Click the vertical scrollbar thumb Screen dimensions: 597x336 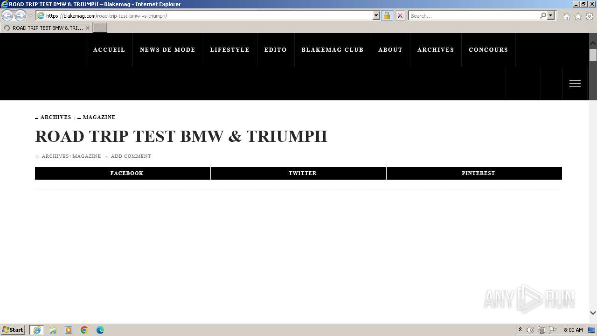[593, 56]
